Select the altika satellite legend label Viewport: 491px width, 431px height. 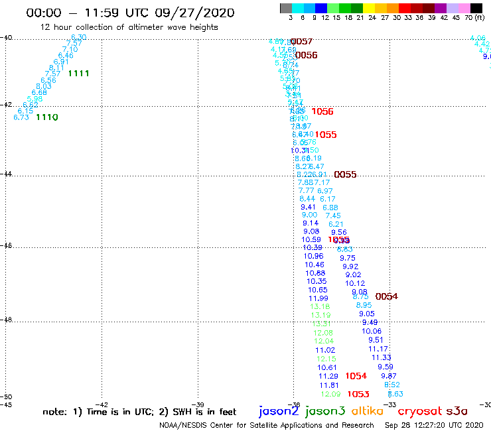pyautogui.click(x=368, y=411)
